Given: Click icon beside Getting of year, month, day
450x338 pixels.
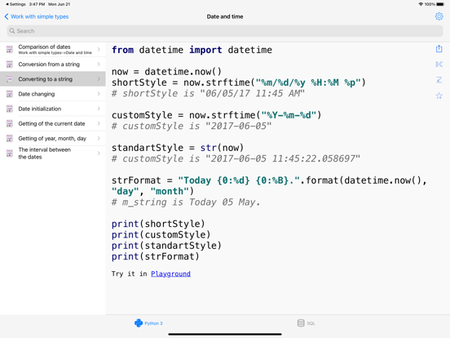Looking at the screenshot, I should click(10, 138).
